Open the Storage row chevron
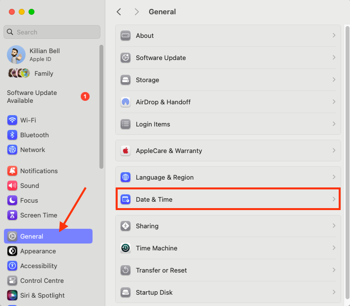The width and height of the screenshot is (350, 306). point(334,79)
